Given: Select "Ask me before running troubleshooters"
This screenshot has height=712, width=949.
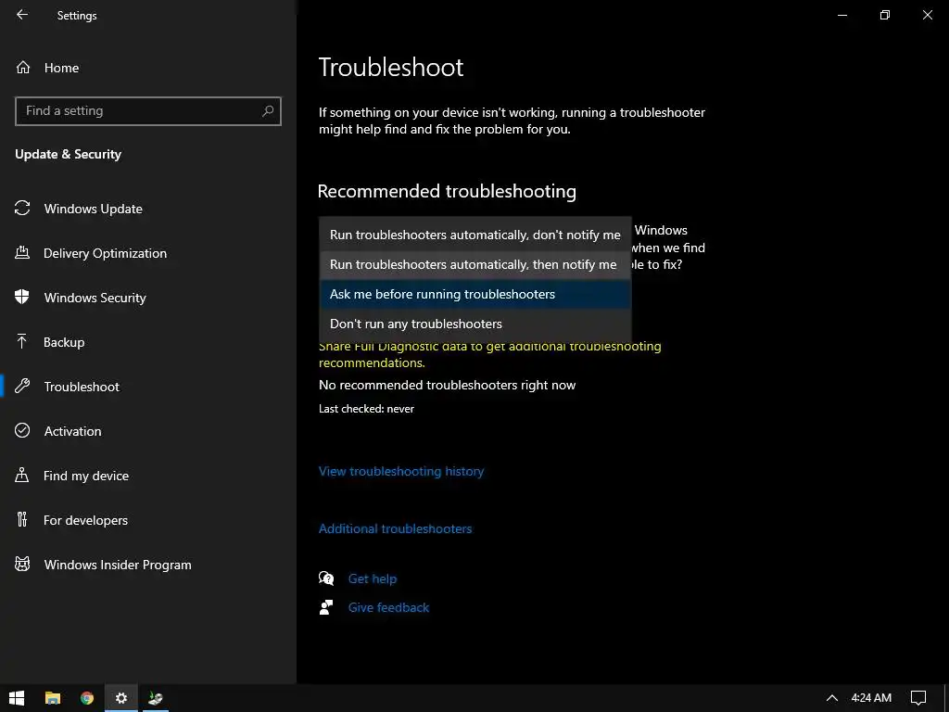Looking at the screenshot, I should coord(475,294).
